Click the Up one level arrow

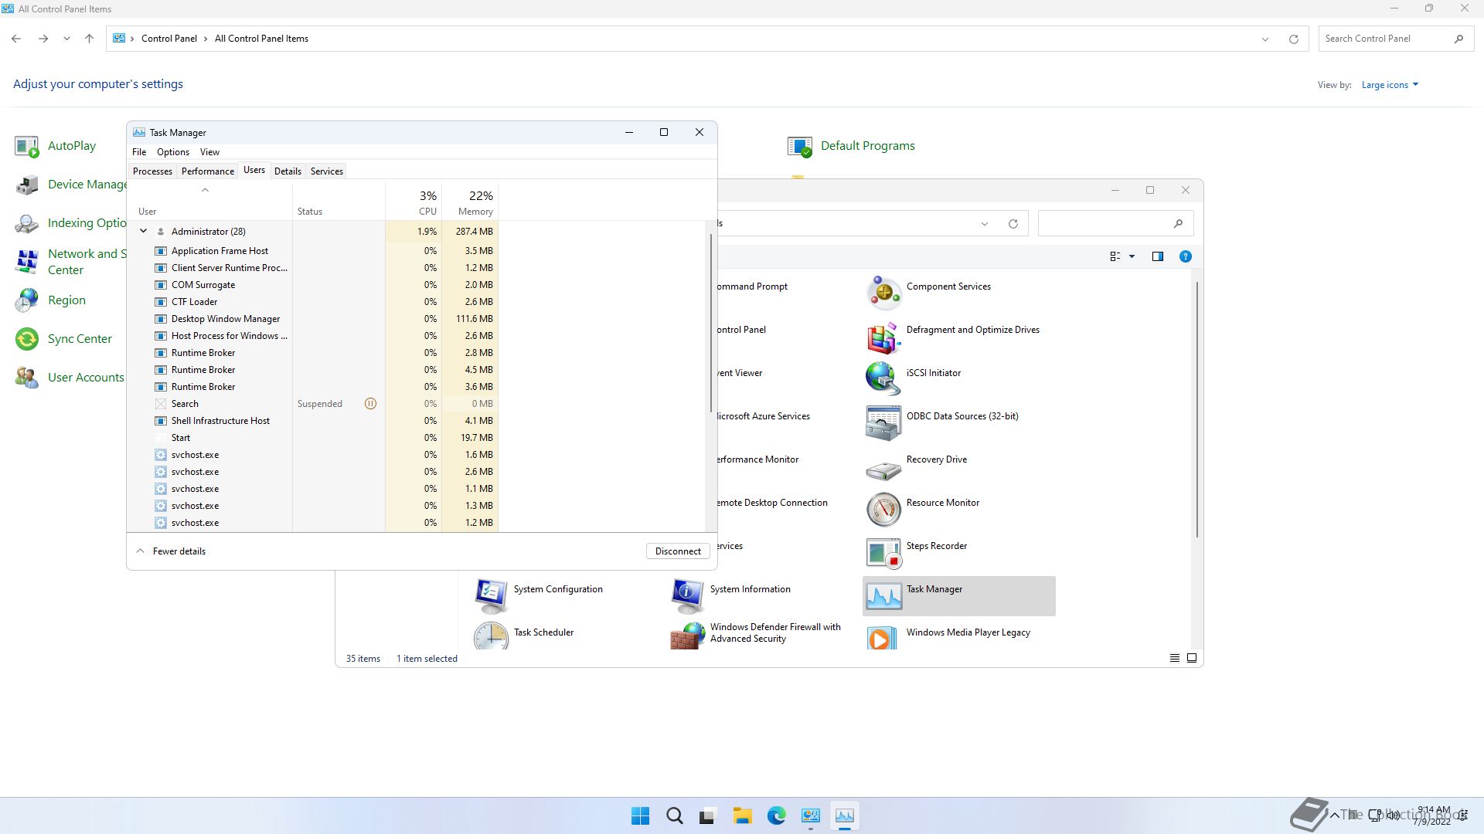tap(89, 39)
